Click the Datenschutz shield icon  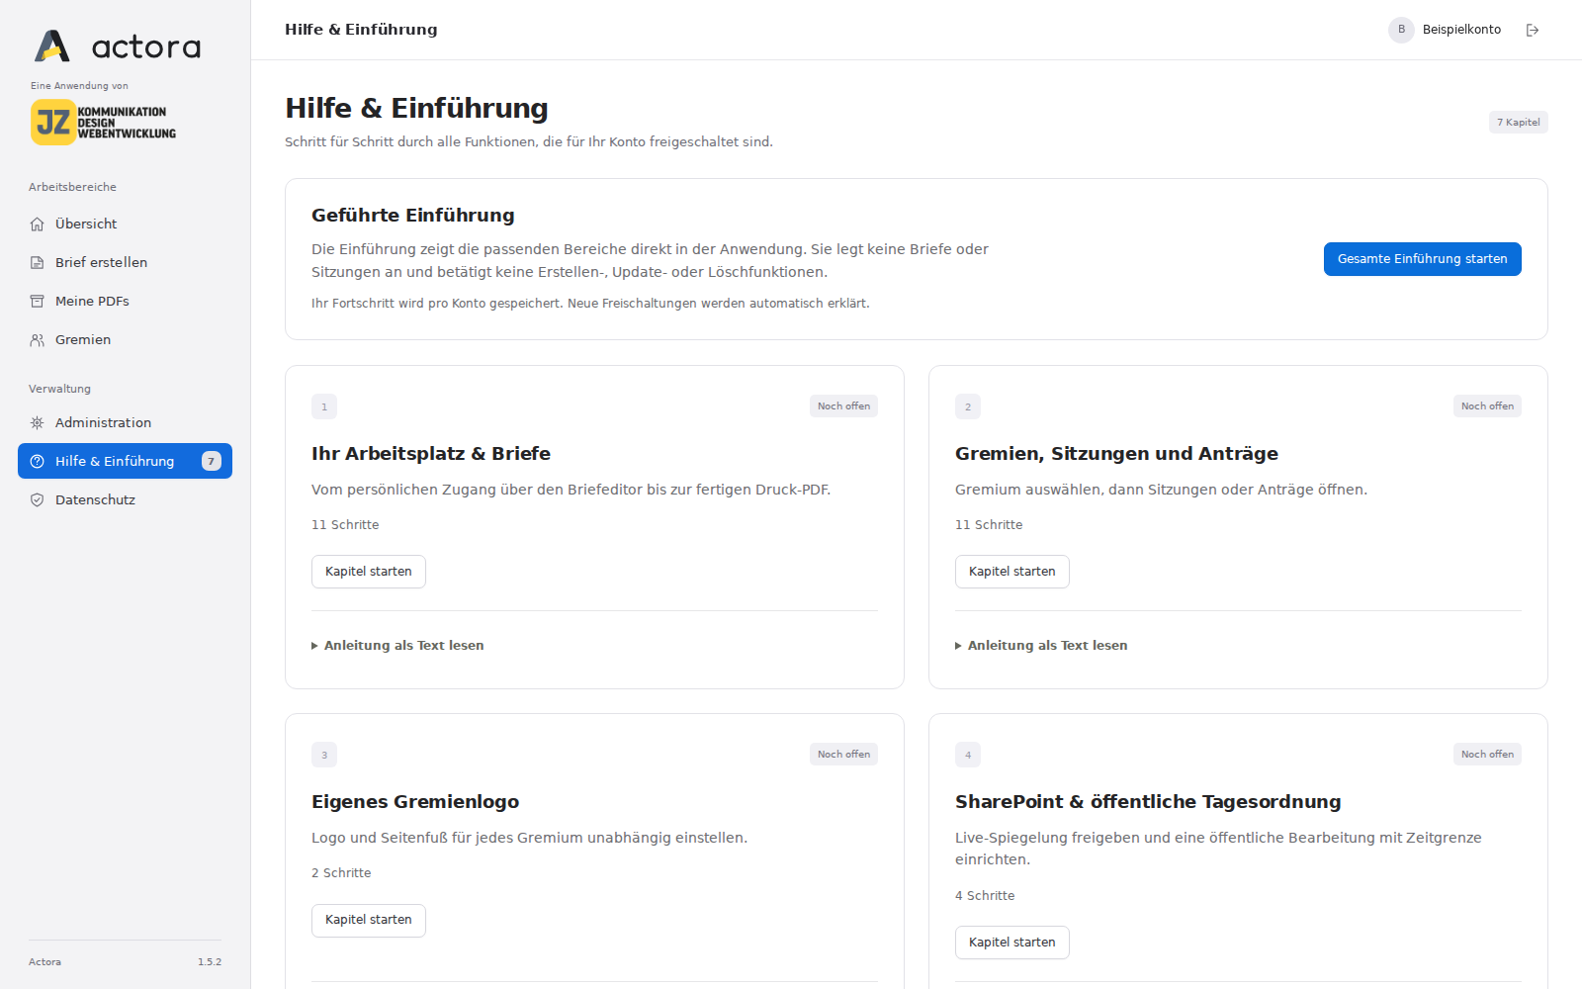[x=37, y=500]
